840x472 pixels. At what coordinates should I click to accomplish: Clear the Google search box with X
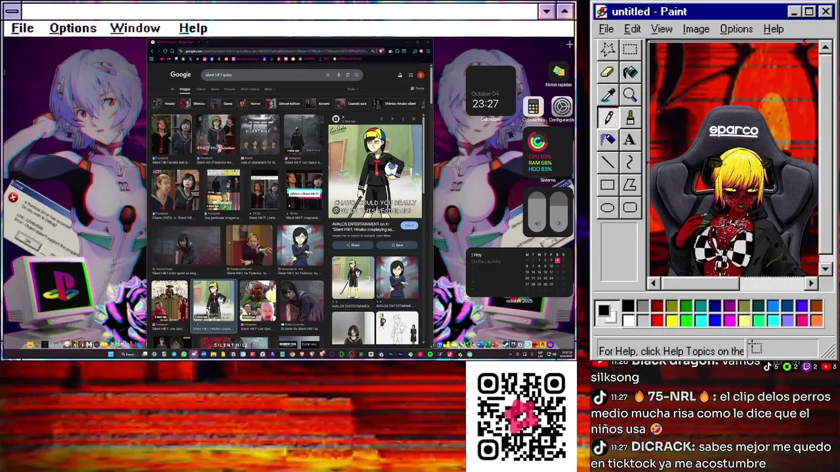tap(327, 75)
